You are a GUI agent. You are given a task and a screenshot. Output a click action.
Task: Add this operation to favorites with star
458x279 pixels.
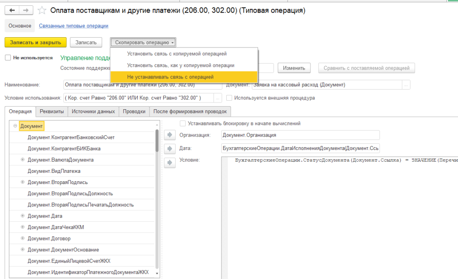tap(42, 10)
